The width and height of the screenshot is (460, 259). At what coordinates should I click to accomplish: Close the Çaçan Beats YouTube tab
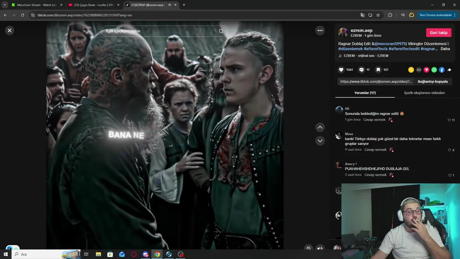(119, 5)
